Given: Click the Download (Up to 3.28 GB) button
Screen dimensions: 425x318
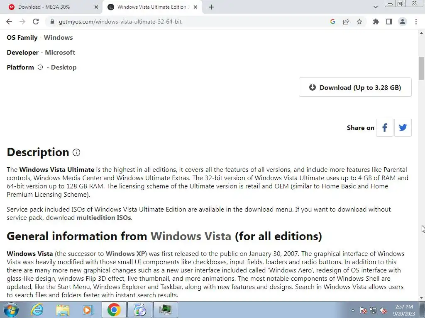Looking at the screenshot, I should 355,87.
